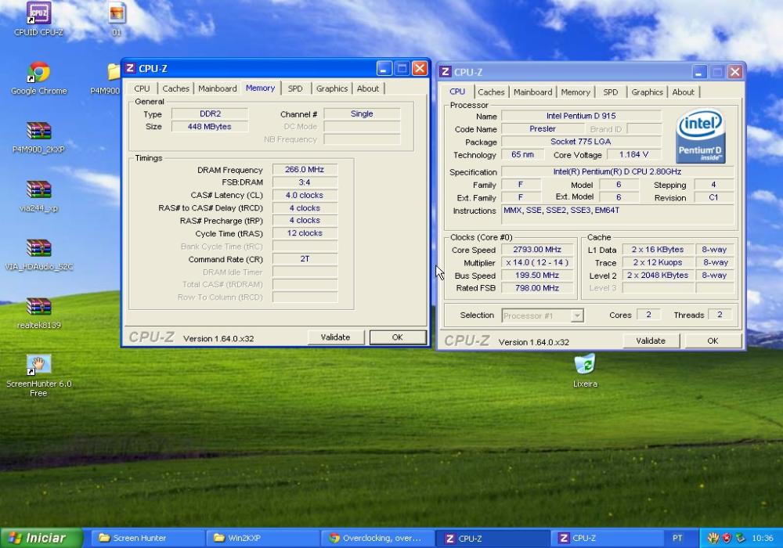This screenshot has height=548, width=783.
Task: Click the 12 clocks Cycle Time value
Action: [x=305, y=233]
